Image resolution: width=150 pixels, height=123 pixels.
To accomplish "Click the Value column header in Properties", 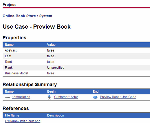I will click(51, 45).
